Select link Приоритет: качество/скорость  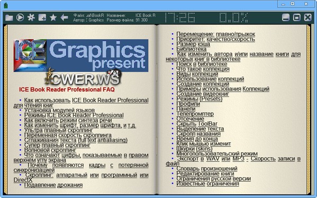215,39
